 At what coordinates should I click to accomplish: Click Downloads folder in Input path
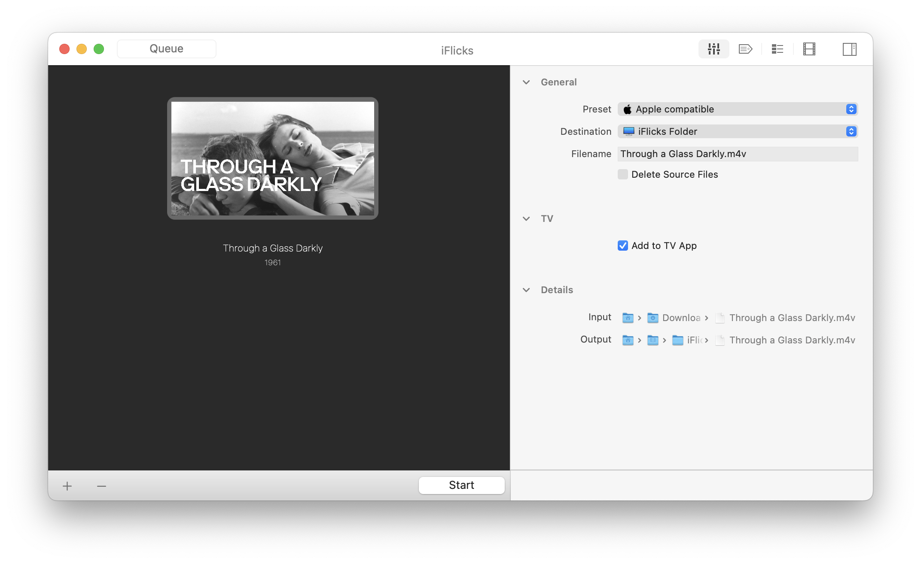pos(674,318)
